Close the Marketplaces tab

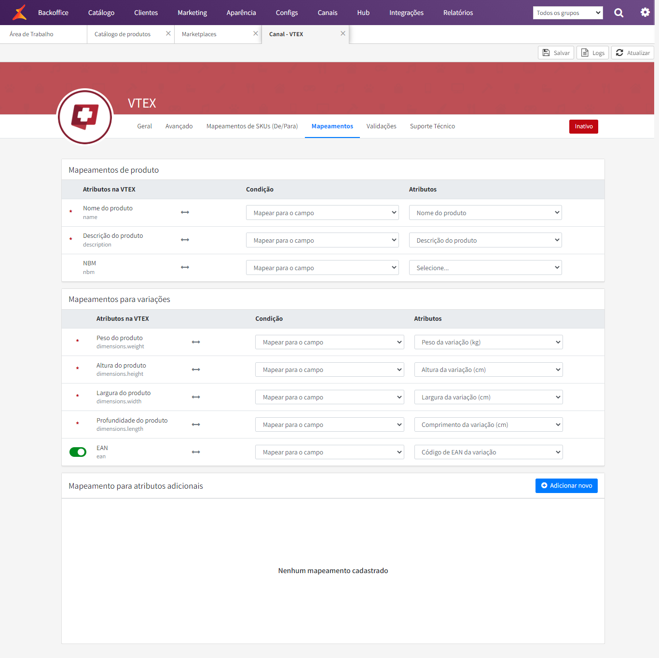pos(256,34)
